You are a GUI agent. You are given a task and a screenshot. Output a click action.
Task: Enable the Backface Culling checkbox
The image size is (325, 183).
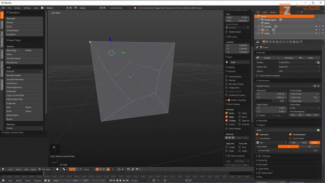(x=226, y=84)
